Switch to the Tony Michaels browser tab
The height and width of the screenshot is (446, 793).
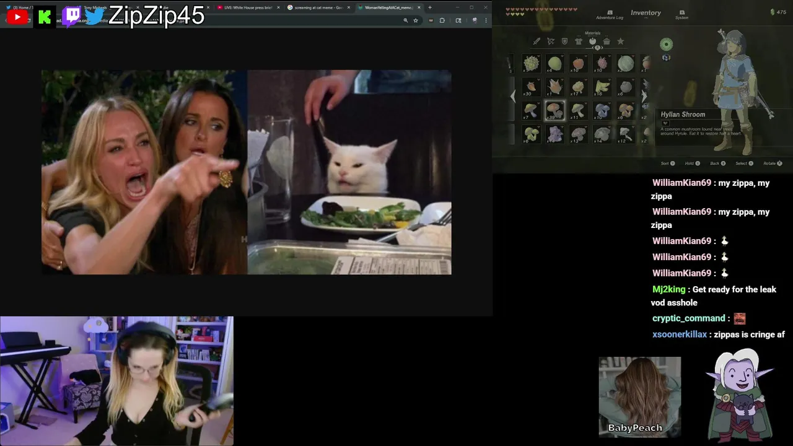tap(95, 7)
